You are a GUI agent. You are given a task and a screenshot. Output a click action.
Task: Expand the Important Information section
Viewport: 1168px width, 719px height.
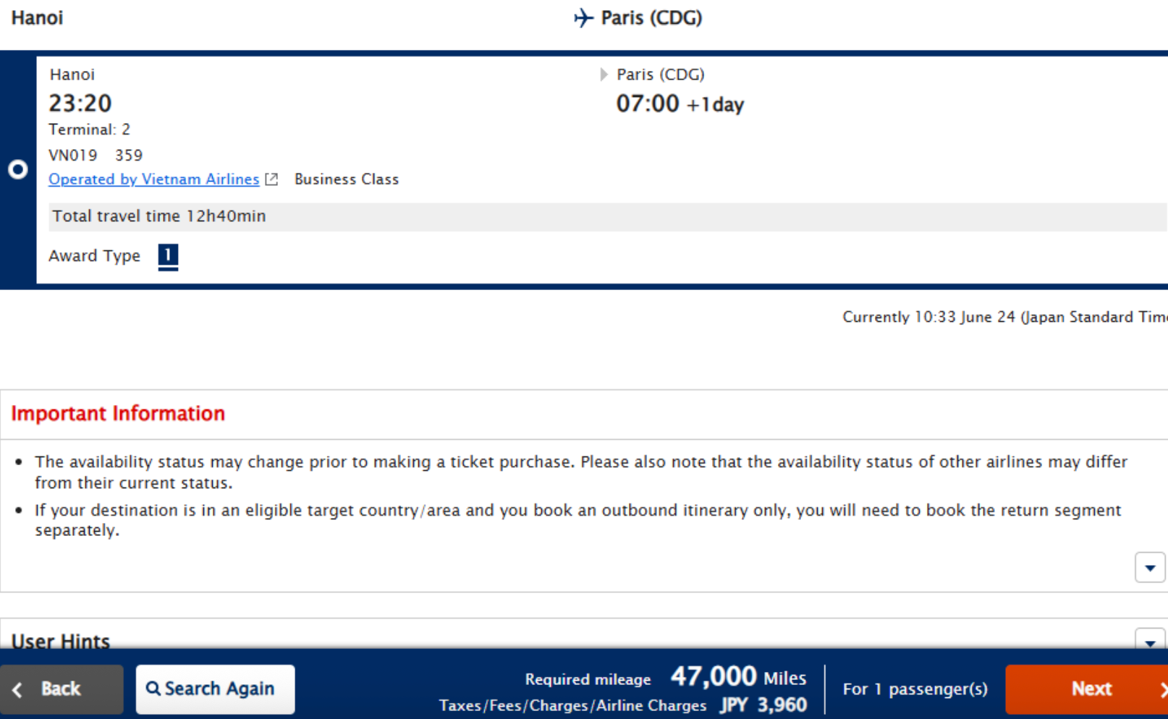click(x=1149, y=568)
